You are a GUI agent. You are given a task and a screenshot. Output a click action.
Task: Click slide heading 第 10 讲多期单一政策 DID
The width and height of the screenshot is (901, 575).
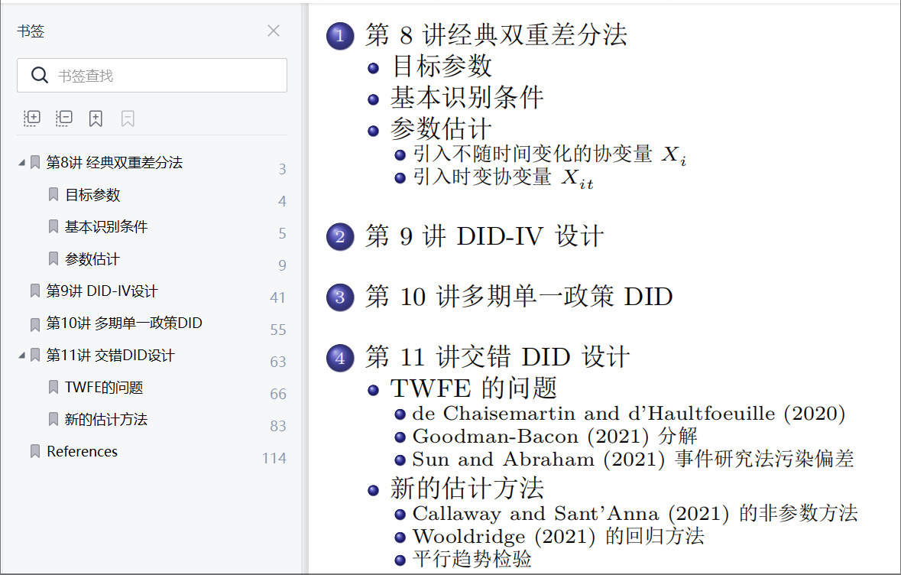[x=519, y=297]
